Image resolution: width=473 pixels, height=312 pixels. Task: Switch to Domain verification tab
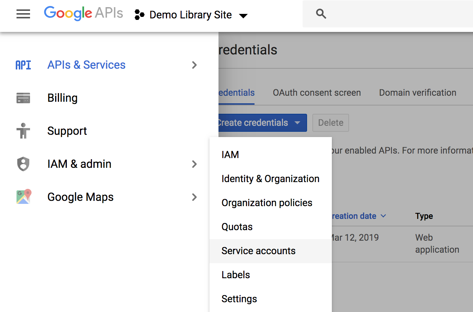(x=418, y=93)
